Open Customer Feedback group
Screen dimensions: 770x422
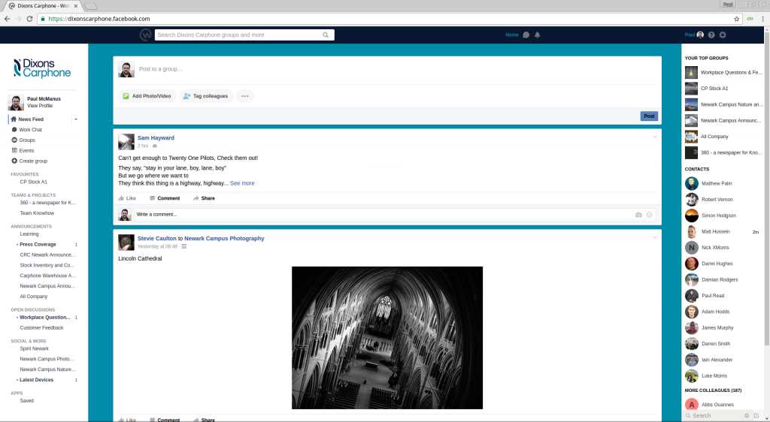pyautogui.click(x=42, y=328)
